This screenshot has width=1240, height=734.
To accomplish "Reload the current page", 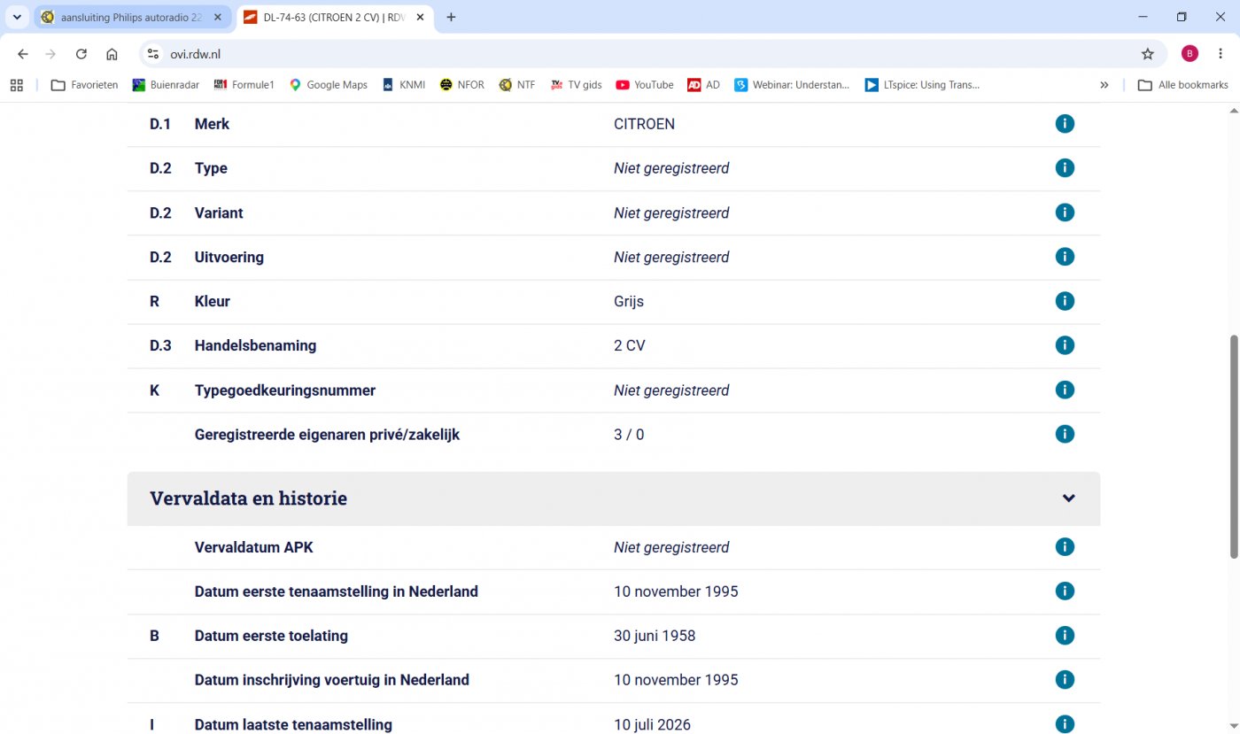I will tap(81, 54).
